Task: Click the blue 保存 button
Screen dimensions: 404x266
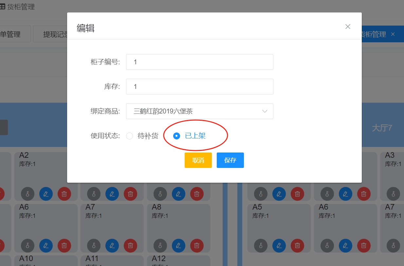Action: click(230, 160)
